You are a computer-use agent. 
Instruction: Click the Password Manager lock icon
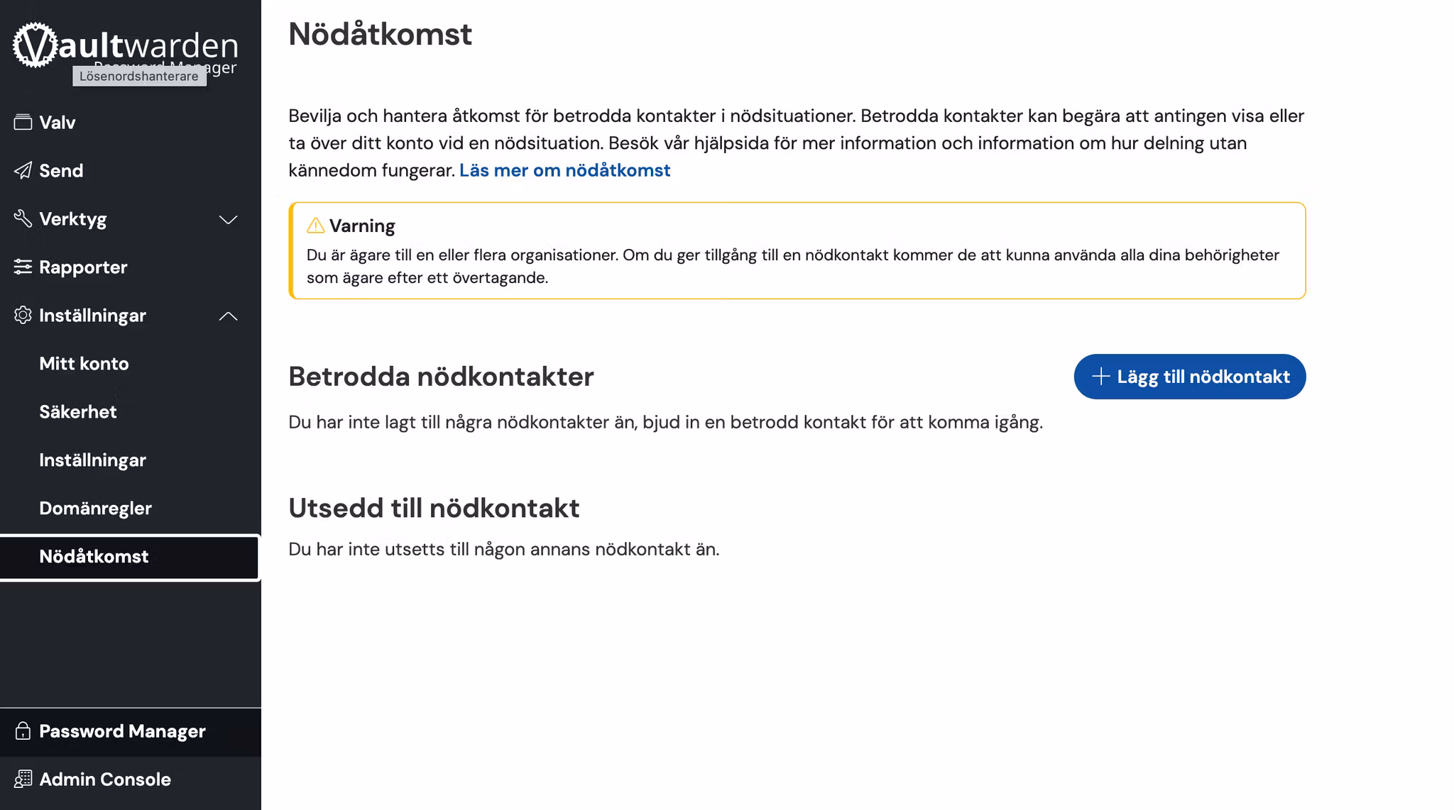pos(23,731)
